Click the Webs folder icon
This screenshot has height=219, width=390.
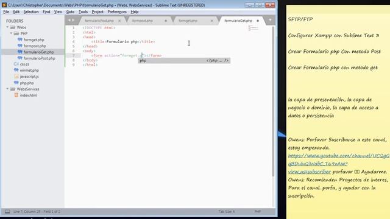click(13, 27)
